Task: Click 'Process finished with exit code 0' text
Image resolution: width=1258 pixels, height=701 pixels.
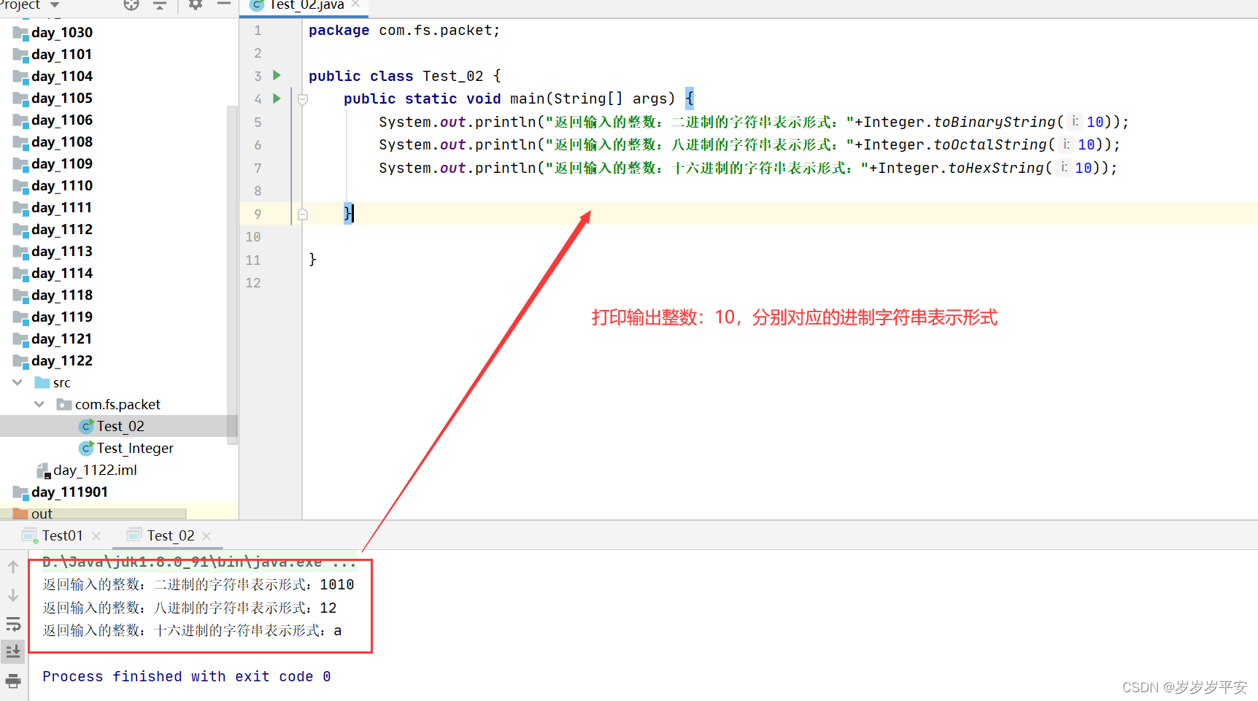Action: pyautogui.click(x=187, y=677)
